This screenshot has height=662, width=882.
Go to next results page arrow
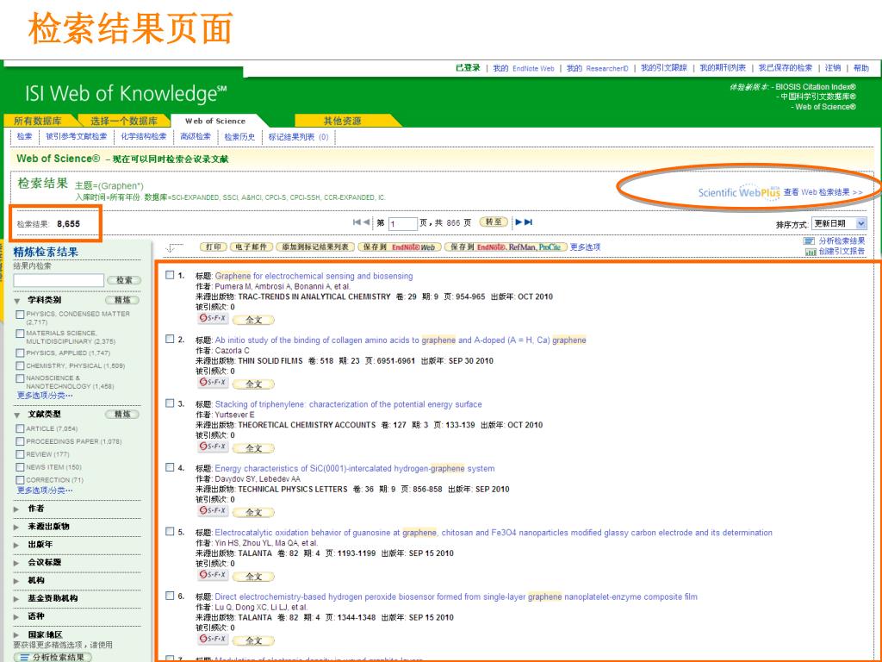pos(519,222)
